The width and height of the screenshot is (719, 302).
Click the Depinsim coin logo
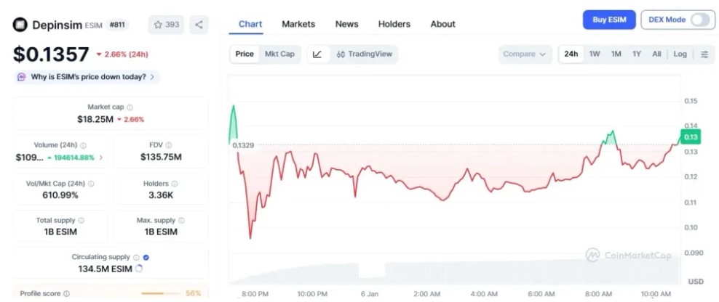[x=20, y=25]
